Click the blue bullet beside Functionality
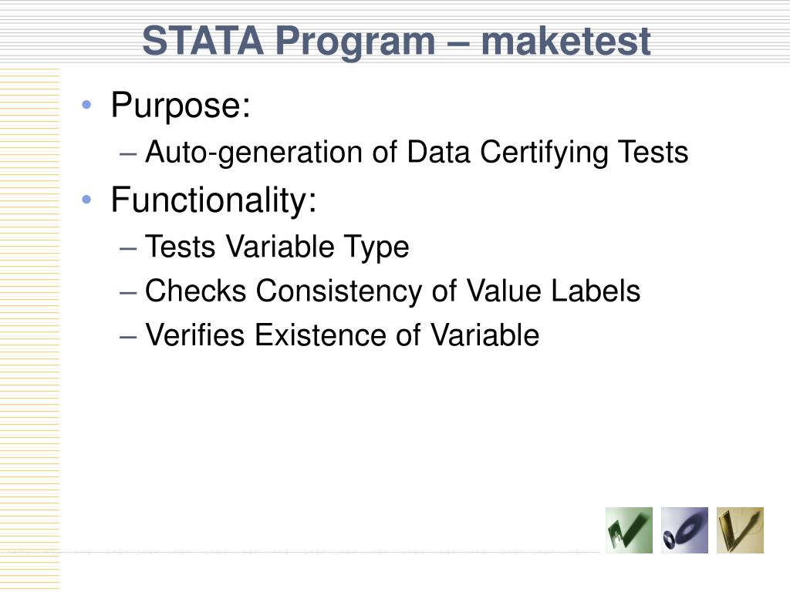The height and width of the screenshot is (592, 790). (86, 200)
